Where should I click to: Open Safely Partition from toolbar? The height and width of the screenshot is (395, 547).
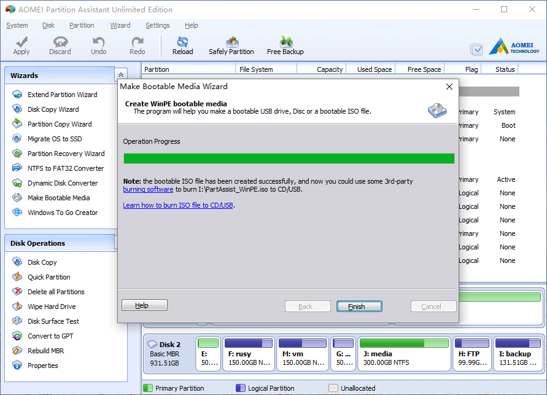coord(231,45)
